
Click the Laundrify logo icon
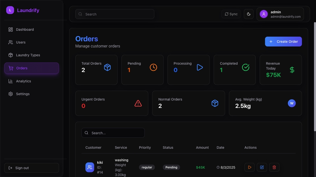pyautogui.click(x=10, y=10)
